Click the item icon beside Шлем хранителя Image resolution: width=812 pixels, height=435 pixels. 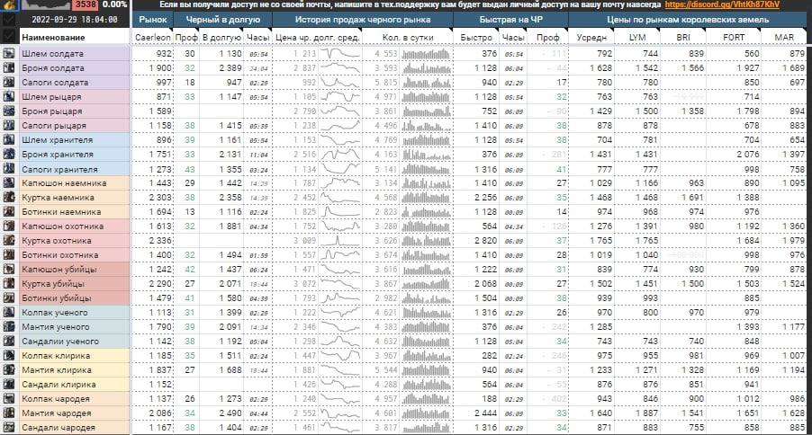[x=9, y=139]
